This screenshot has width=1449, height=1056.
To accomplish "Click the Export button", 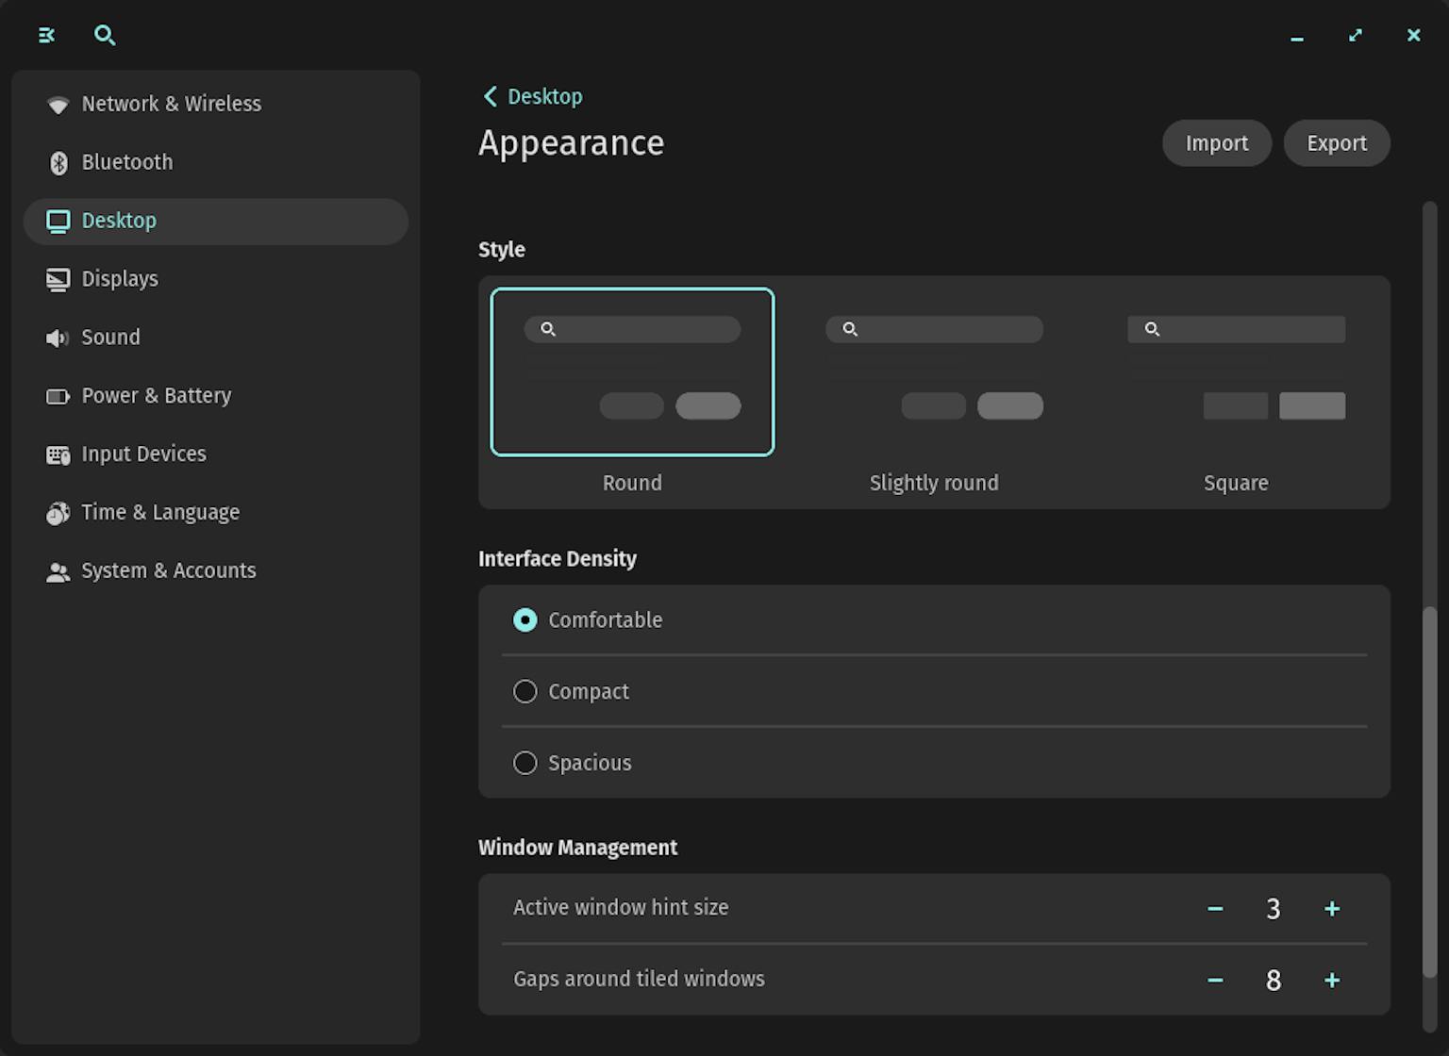I will pyautogui.click(x=1337, y=142).
